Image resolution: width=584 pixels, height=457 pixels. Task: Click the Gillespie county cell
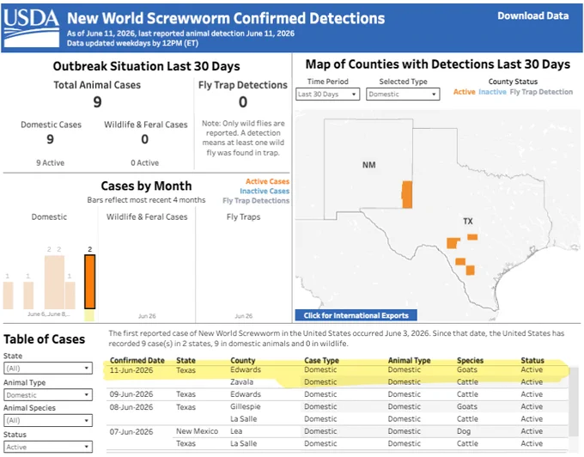click(x=245, y=406)
